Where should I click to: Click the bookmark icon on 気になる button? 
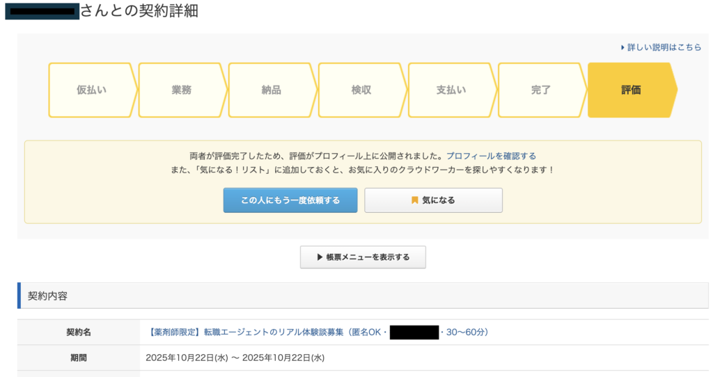tap(415, 200)
